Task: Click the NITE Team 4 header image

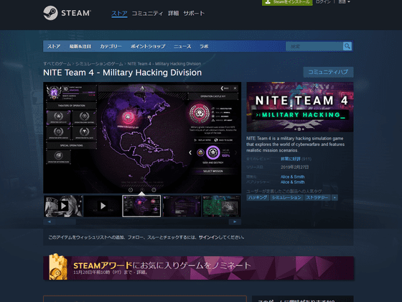Action: [x=300, y=107]
